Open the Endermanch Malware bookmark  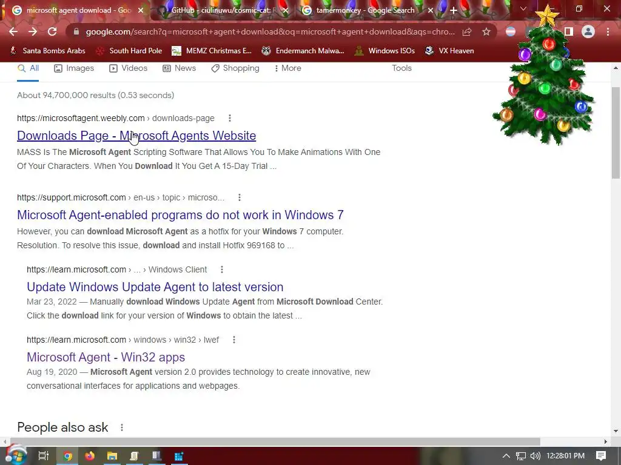[x=303, y=51]
